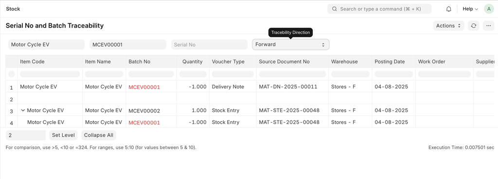Open batch MCEV00001 link in row 1

point(144,87)
